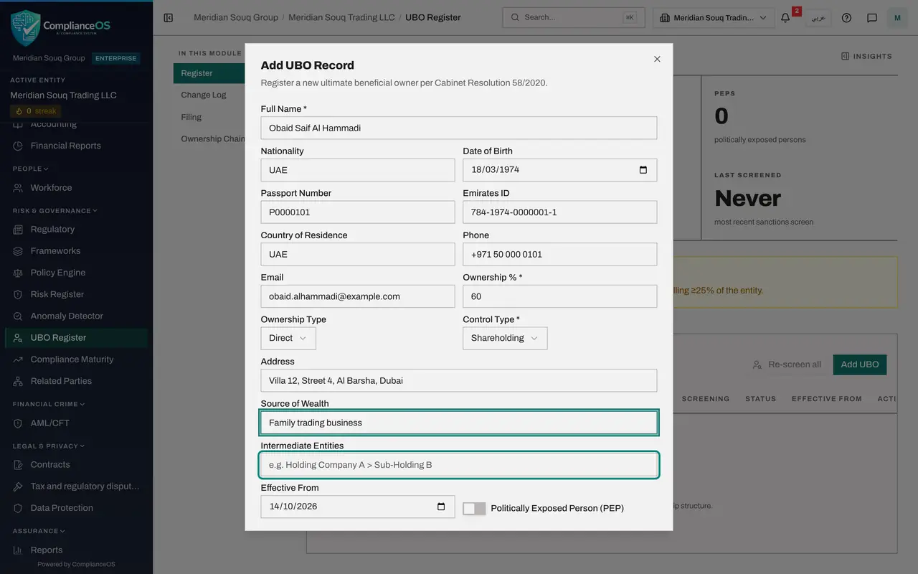Click the ComplianceOS shield logo
Viewport: 918px width, 574px height.
tap(25, 28)
